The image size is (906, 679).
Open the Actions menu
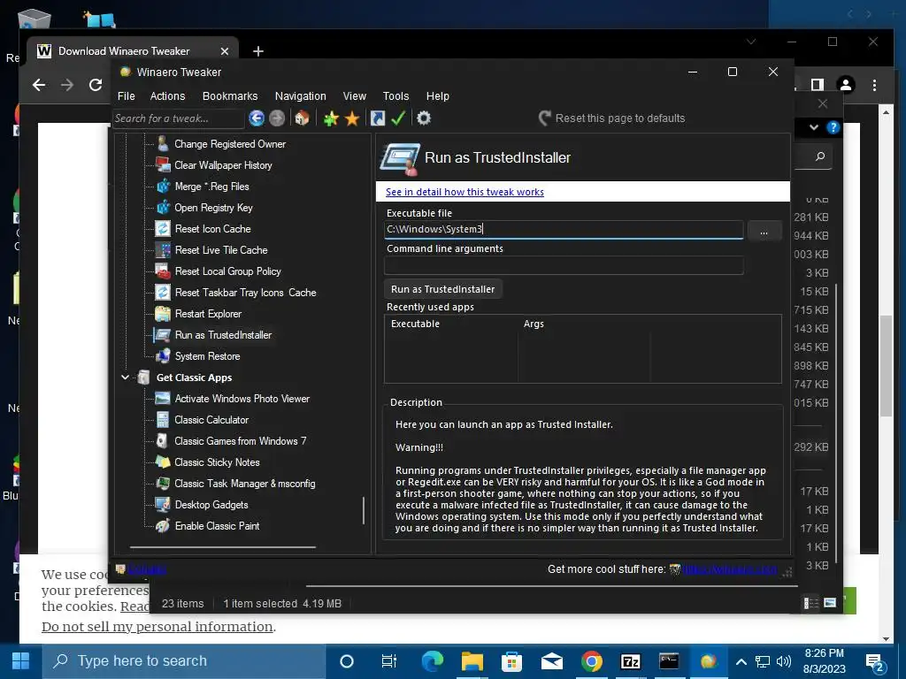(167, 95)
